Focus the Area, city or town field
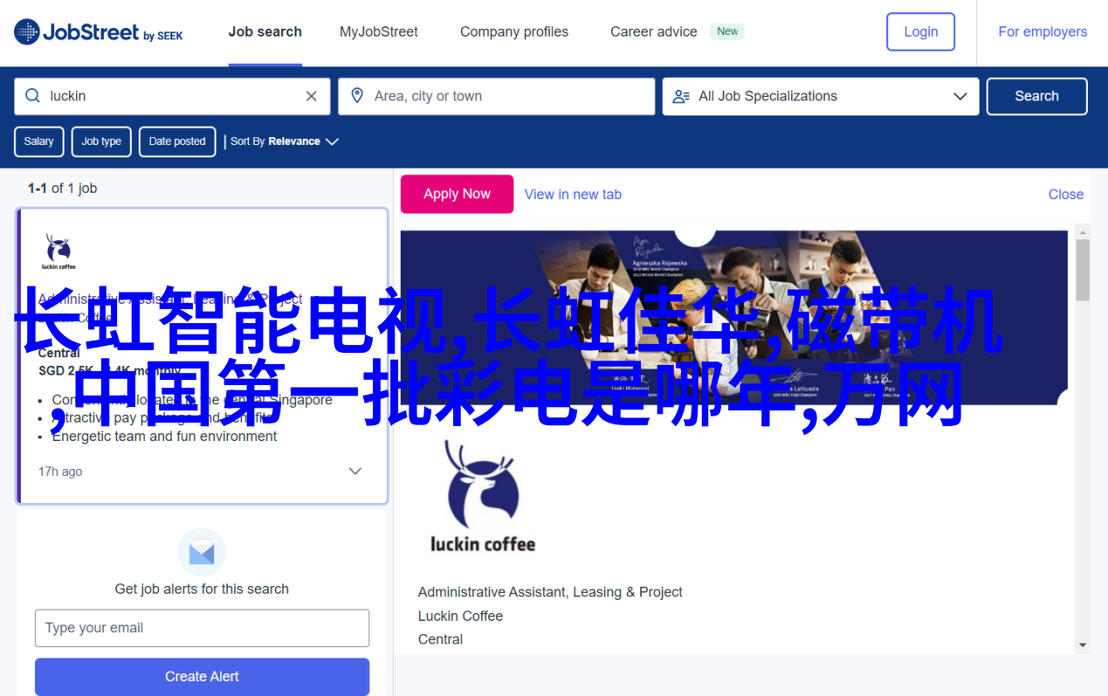This screenshot has height=696, width=1108. (x=497, y=96)
